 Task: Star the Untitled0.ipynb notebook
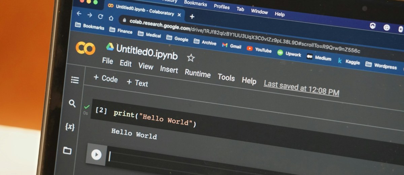coord(191,58)
